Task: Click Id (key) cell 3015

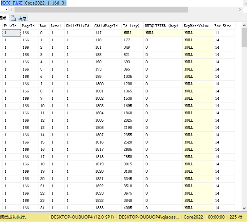Action: (x=133, y=164)
